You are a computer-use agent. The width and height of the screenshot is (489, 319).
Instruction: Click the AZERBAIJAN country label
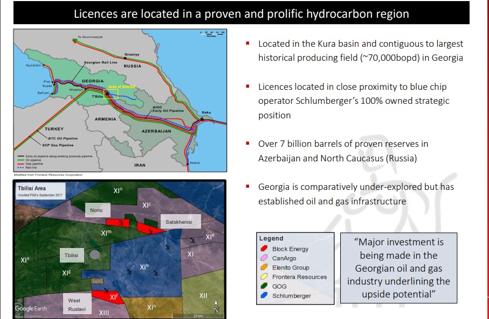pos(156,131)
